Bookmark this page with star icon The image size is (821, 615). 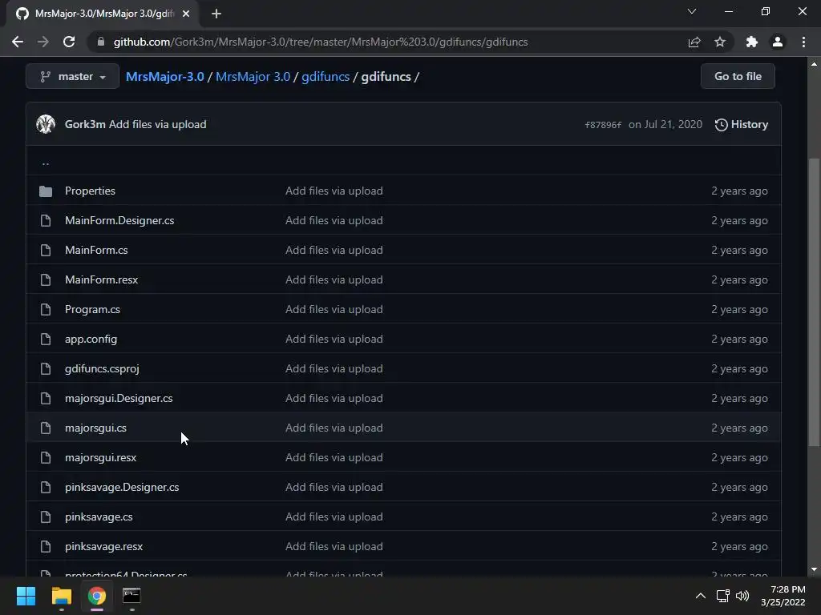720,42
